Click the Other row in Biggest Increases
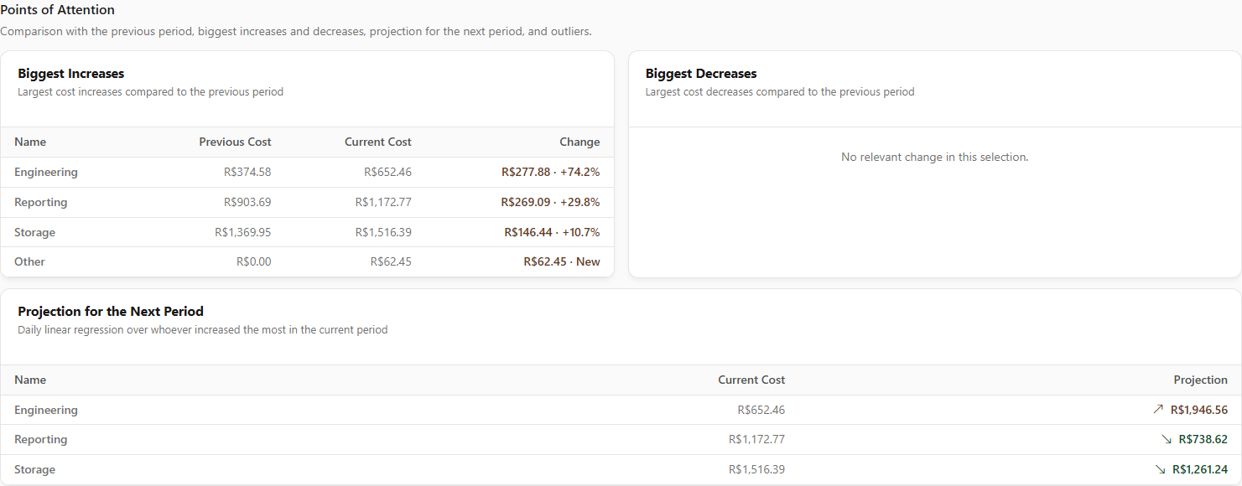1242x486 pixels. (x=307, y=261)
